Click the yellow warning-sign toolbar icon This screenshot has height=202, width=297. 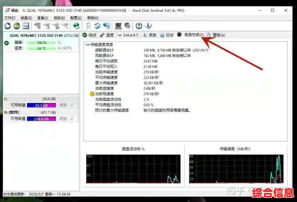[16, 26]
